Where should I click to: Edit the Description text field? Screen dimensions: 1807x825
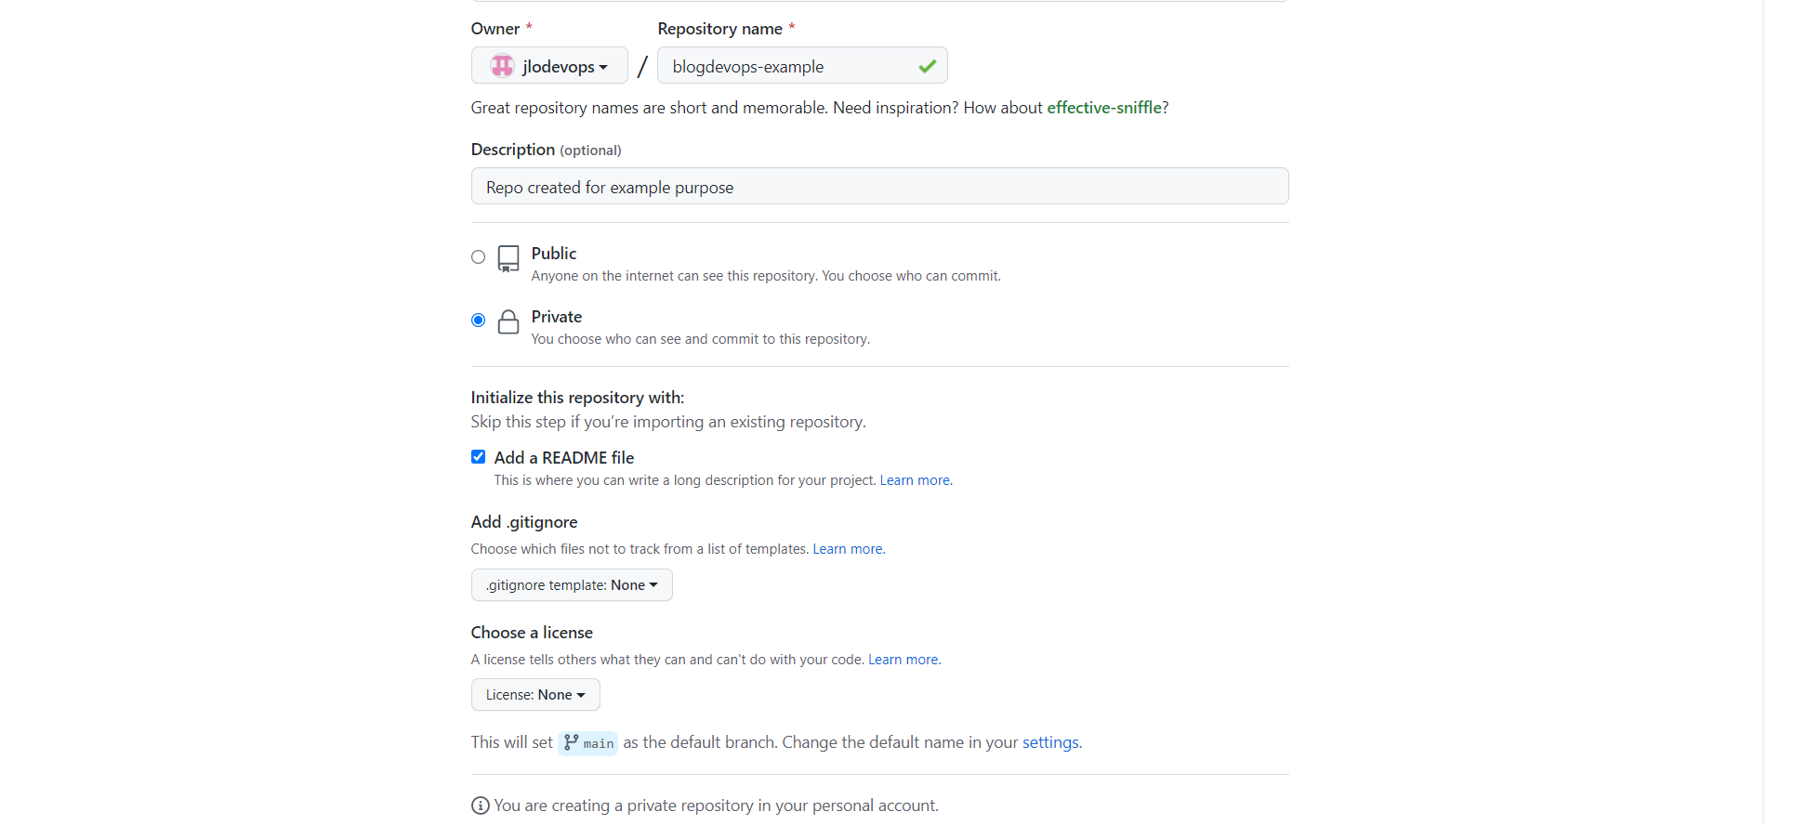coord(879,187)
